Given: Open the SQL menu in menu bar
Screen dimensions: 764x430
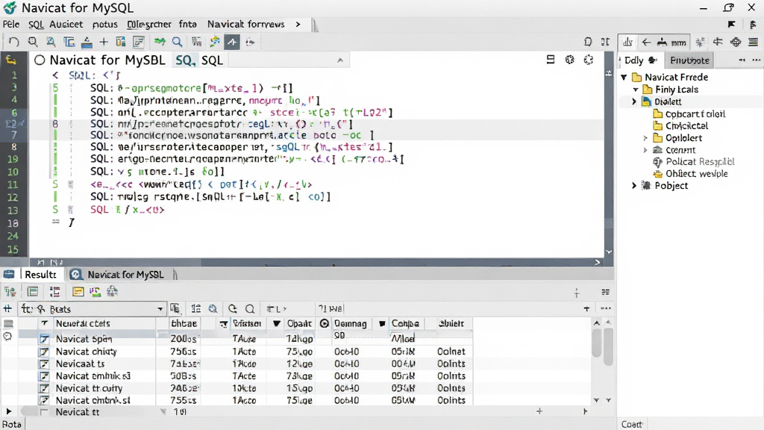Looking at the screenshot, I should (x=36, y=25).
